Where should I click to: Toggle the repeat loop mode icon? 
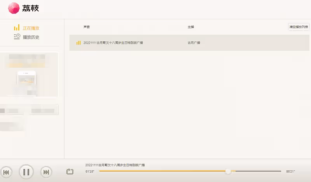pyautogui.click(x=70, y=171)
